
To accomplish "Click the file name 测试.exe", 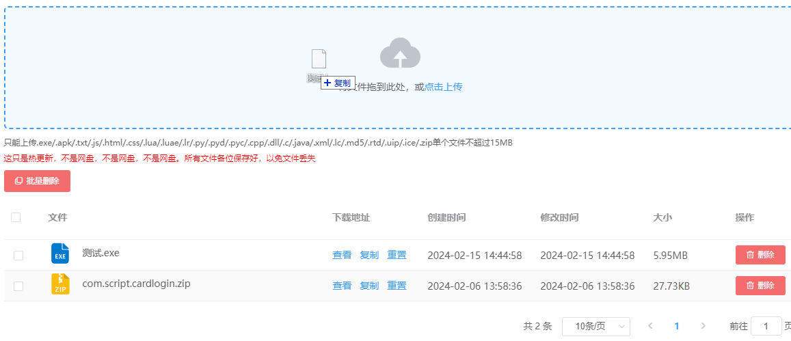I will [101, 253].
